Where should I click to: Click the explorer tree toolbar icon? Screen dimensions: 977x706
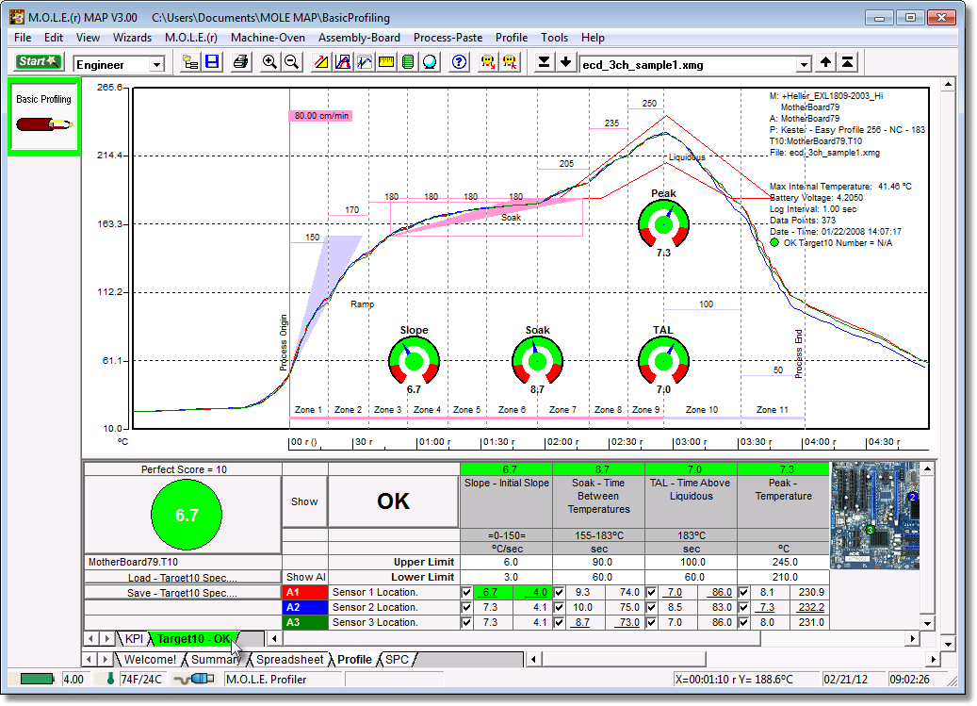[x=190, y=62]
